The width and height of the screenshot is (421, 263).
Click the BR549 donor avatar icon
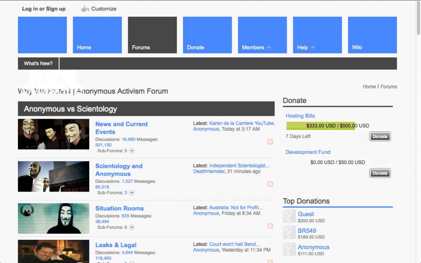click(289, 233)
